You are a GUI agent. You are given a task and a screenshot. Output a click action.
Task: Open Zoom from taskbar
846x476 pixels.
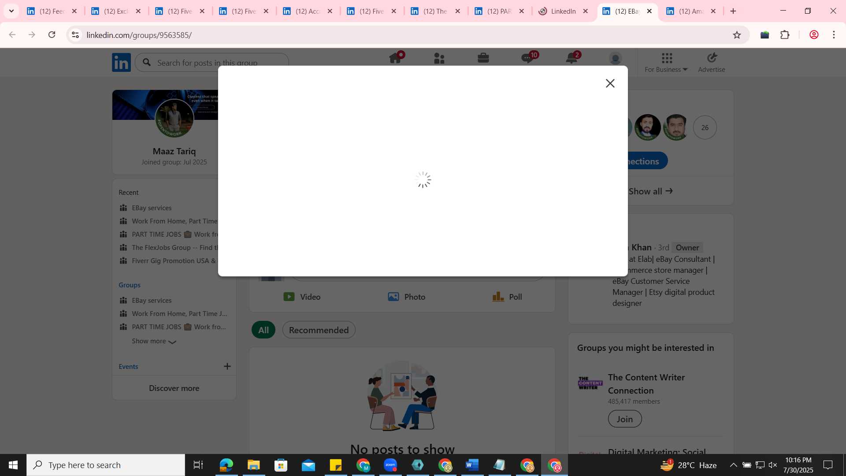(390, 465)
